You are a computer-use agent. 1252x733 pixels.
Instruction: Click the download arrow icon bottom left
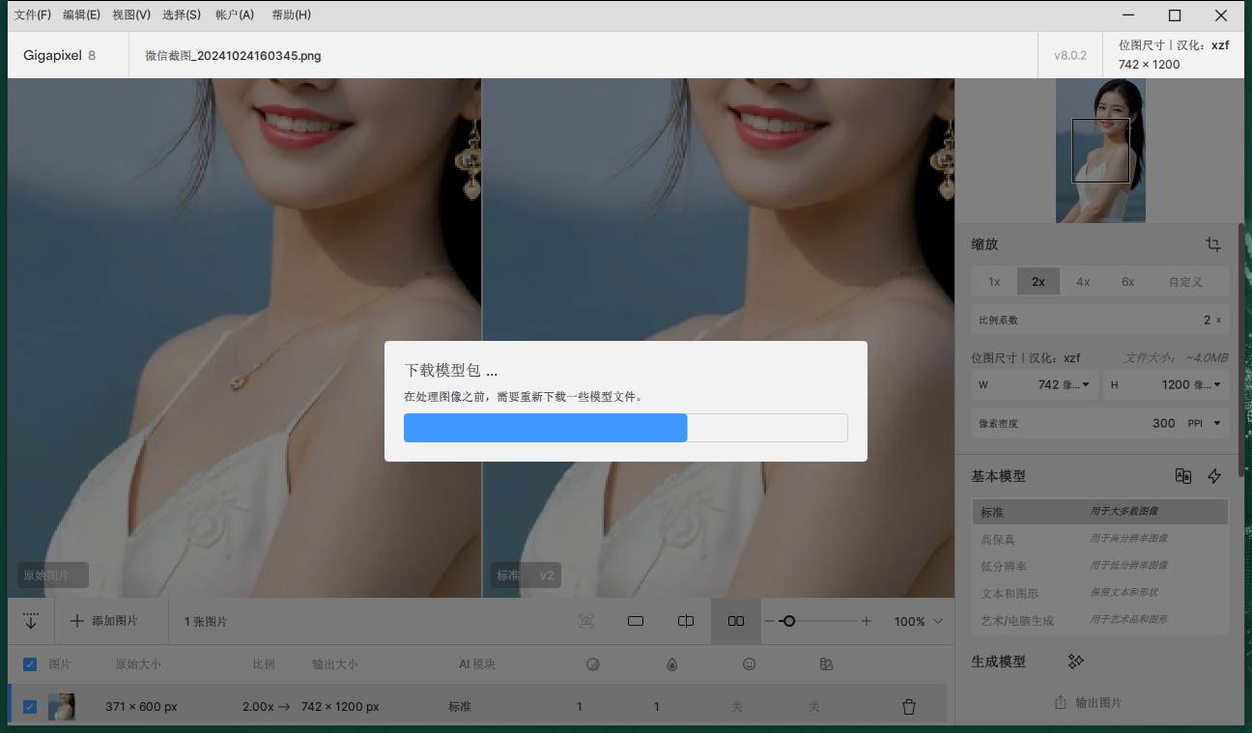pyautogui.click(x=30, y=621)
